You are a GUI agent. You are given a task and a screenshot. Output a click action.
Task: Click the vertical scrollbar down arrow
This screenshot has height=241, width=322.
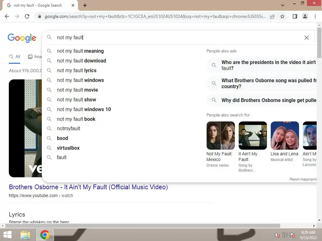[x=319, y=221]
